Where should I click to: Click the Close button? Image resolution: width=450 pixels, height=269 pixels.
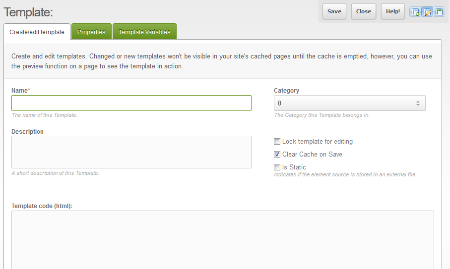[x=363, y=11]
